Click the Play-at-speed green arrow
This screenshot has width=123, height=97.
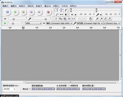[5, 23]
